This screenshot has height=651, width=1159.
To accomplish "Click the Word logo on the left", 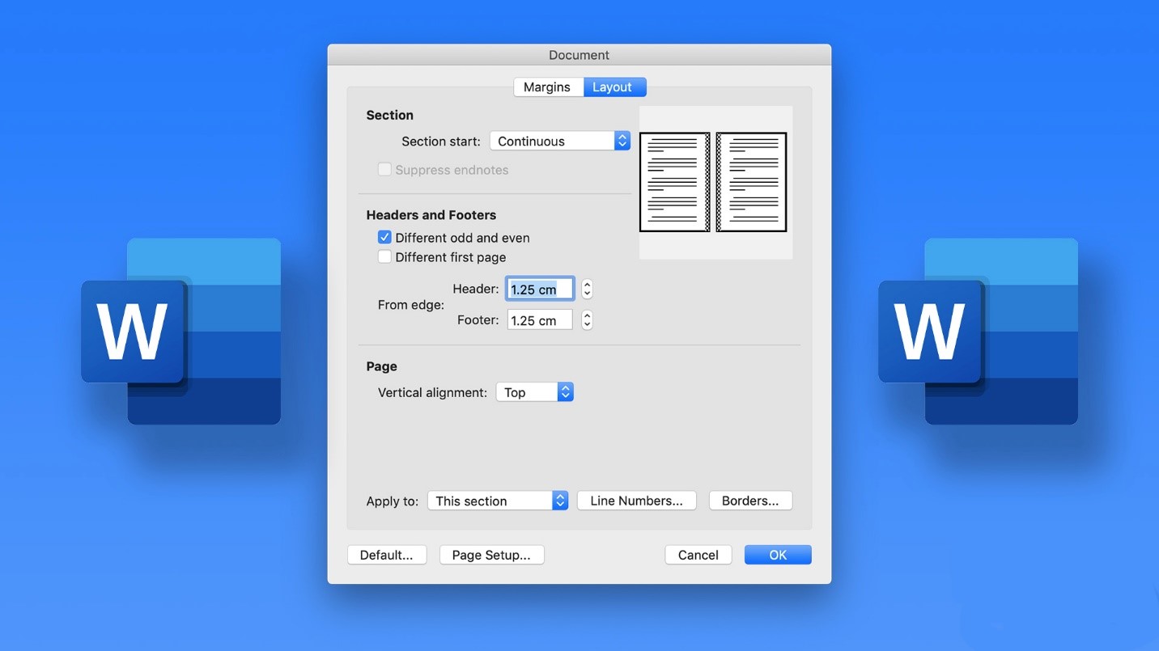I will 181,332.
